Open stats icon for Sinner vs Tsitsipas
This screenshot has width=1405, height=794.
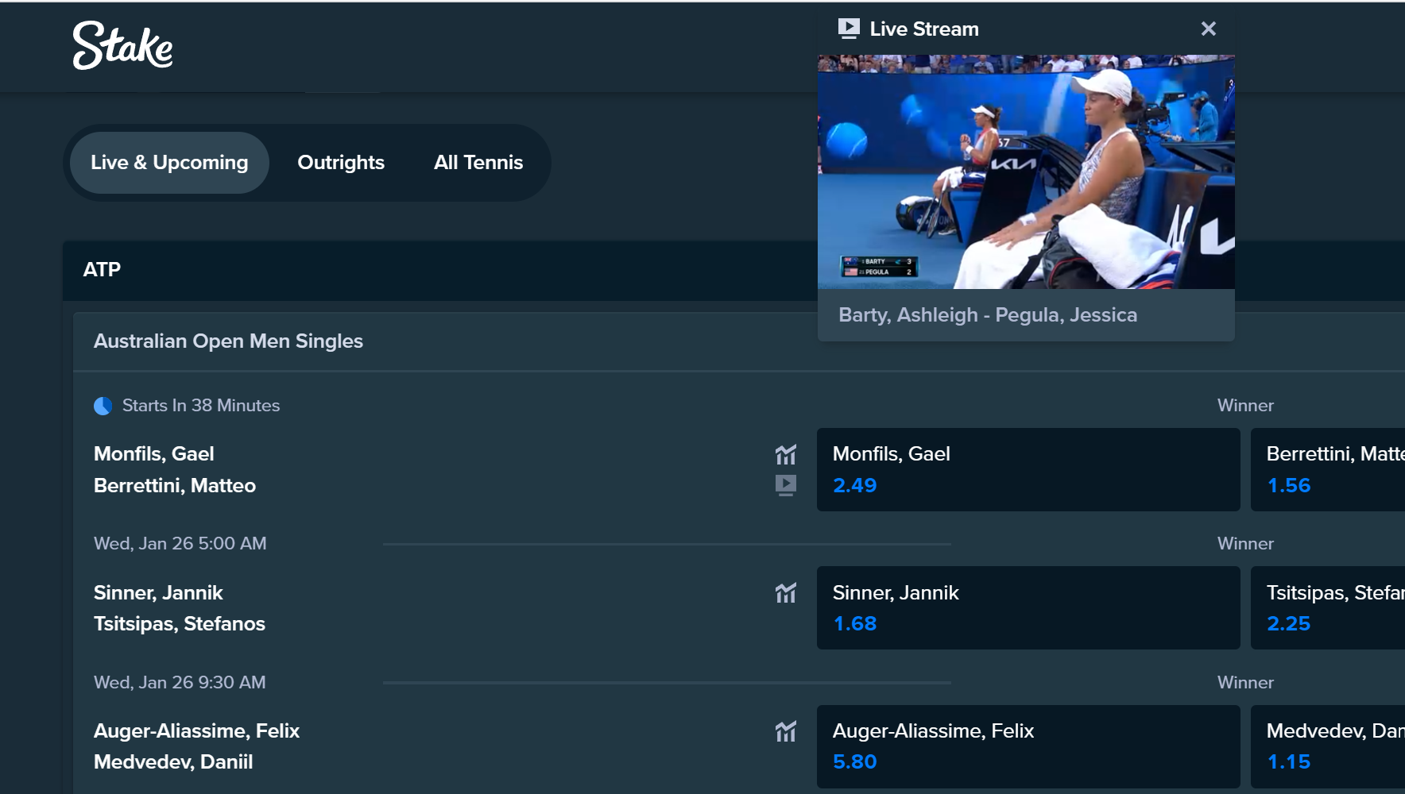(x=785, y=593)
